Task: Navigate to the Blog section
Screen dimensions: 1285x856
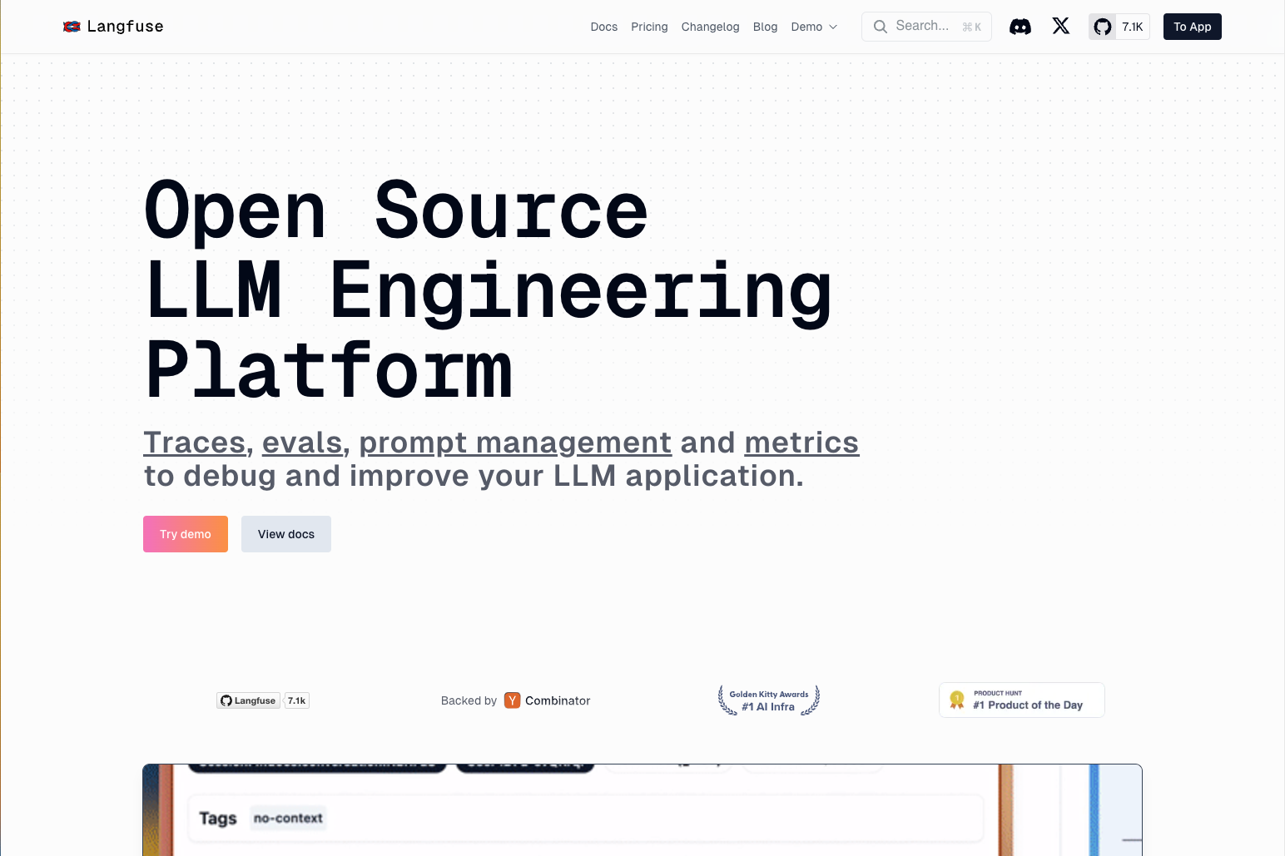Action: (765, 27)
